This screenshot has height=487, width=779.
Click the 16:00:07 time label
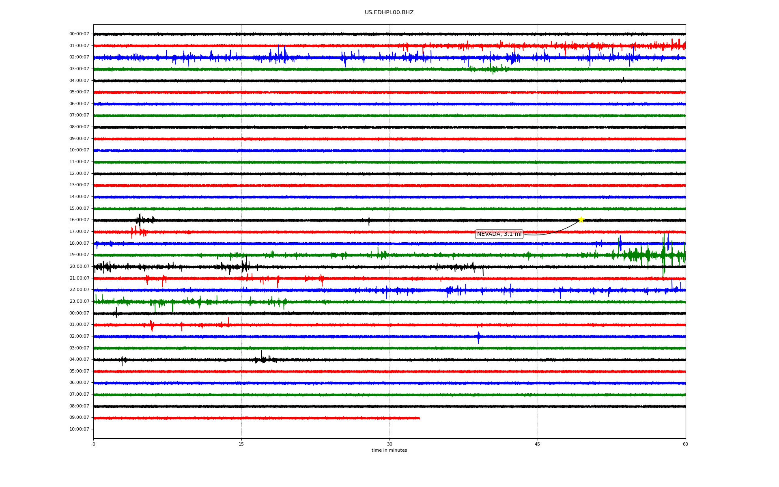79,220
